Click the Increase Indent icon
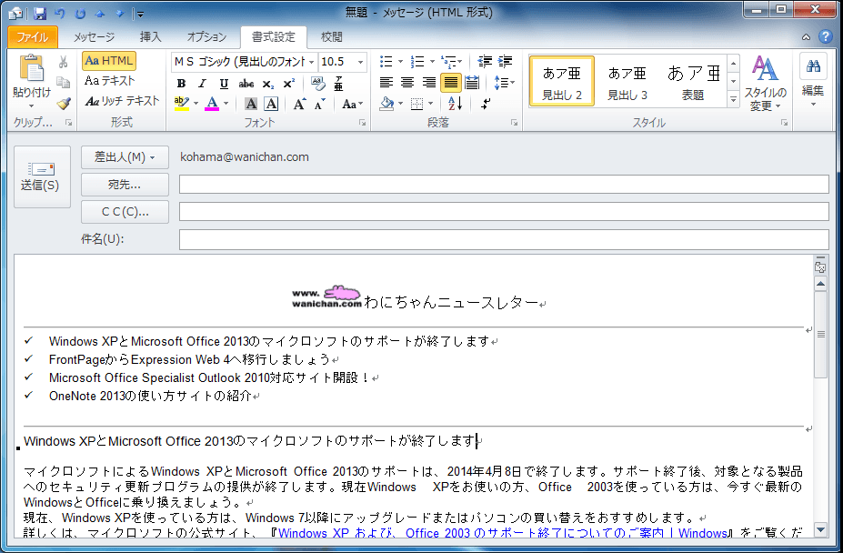Screen dimensions: 843x553 [506, 62]
